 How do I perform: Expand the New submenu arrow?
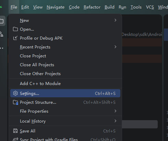[116, 20]
